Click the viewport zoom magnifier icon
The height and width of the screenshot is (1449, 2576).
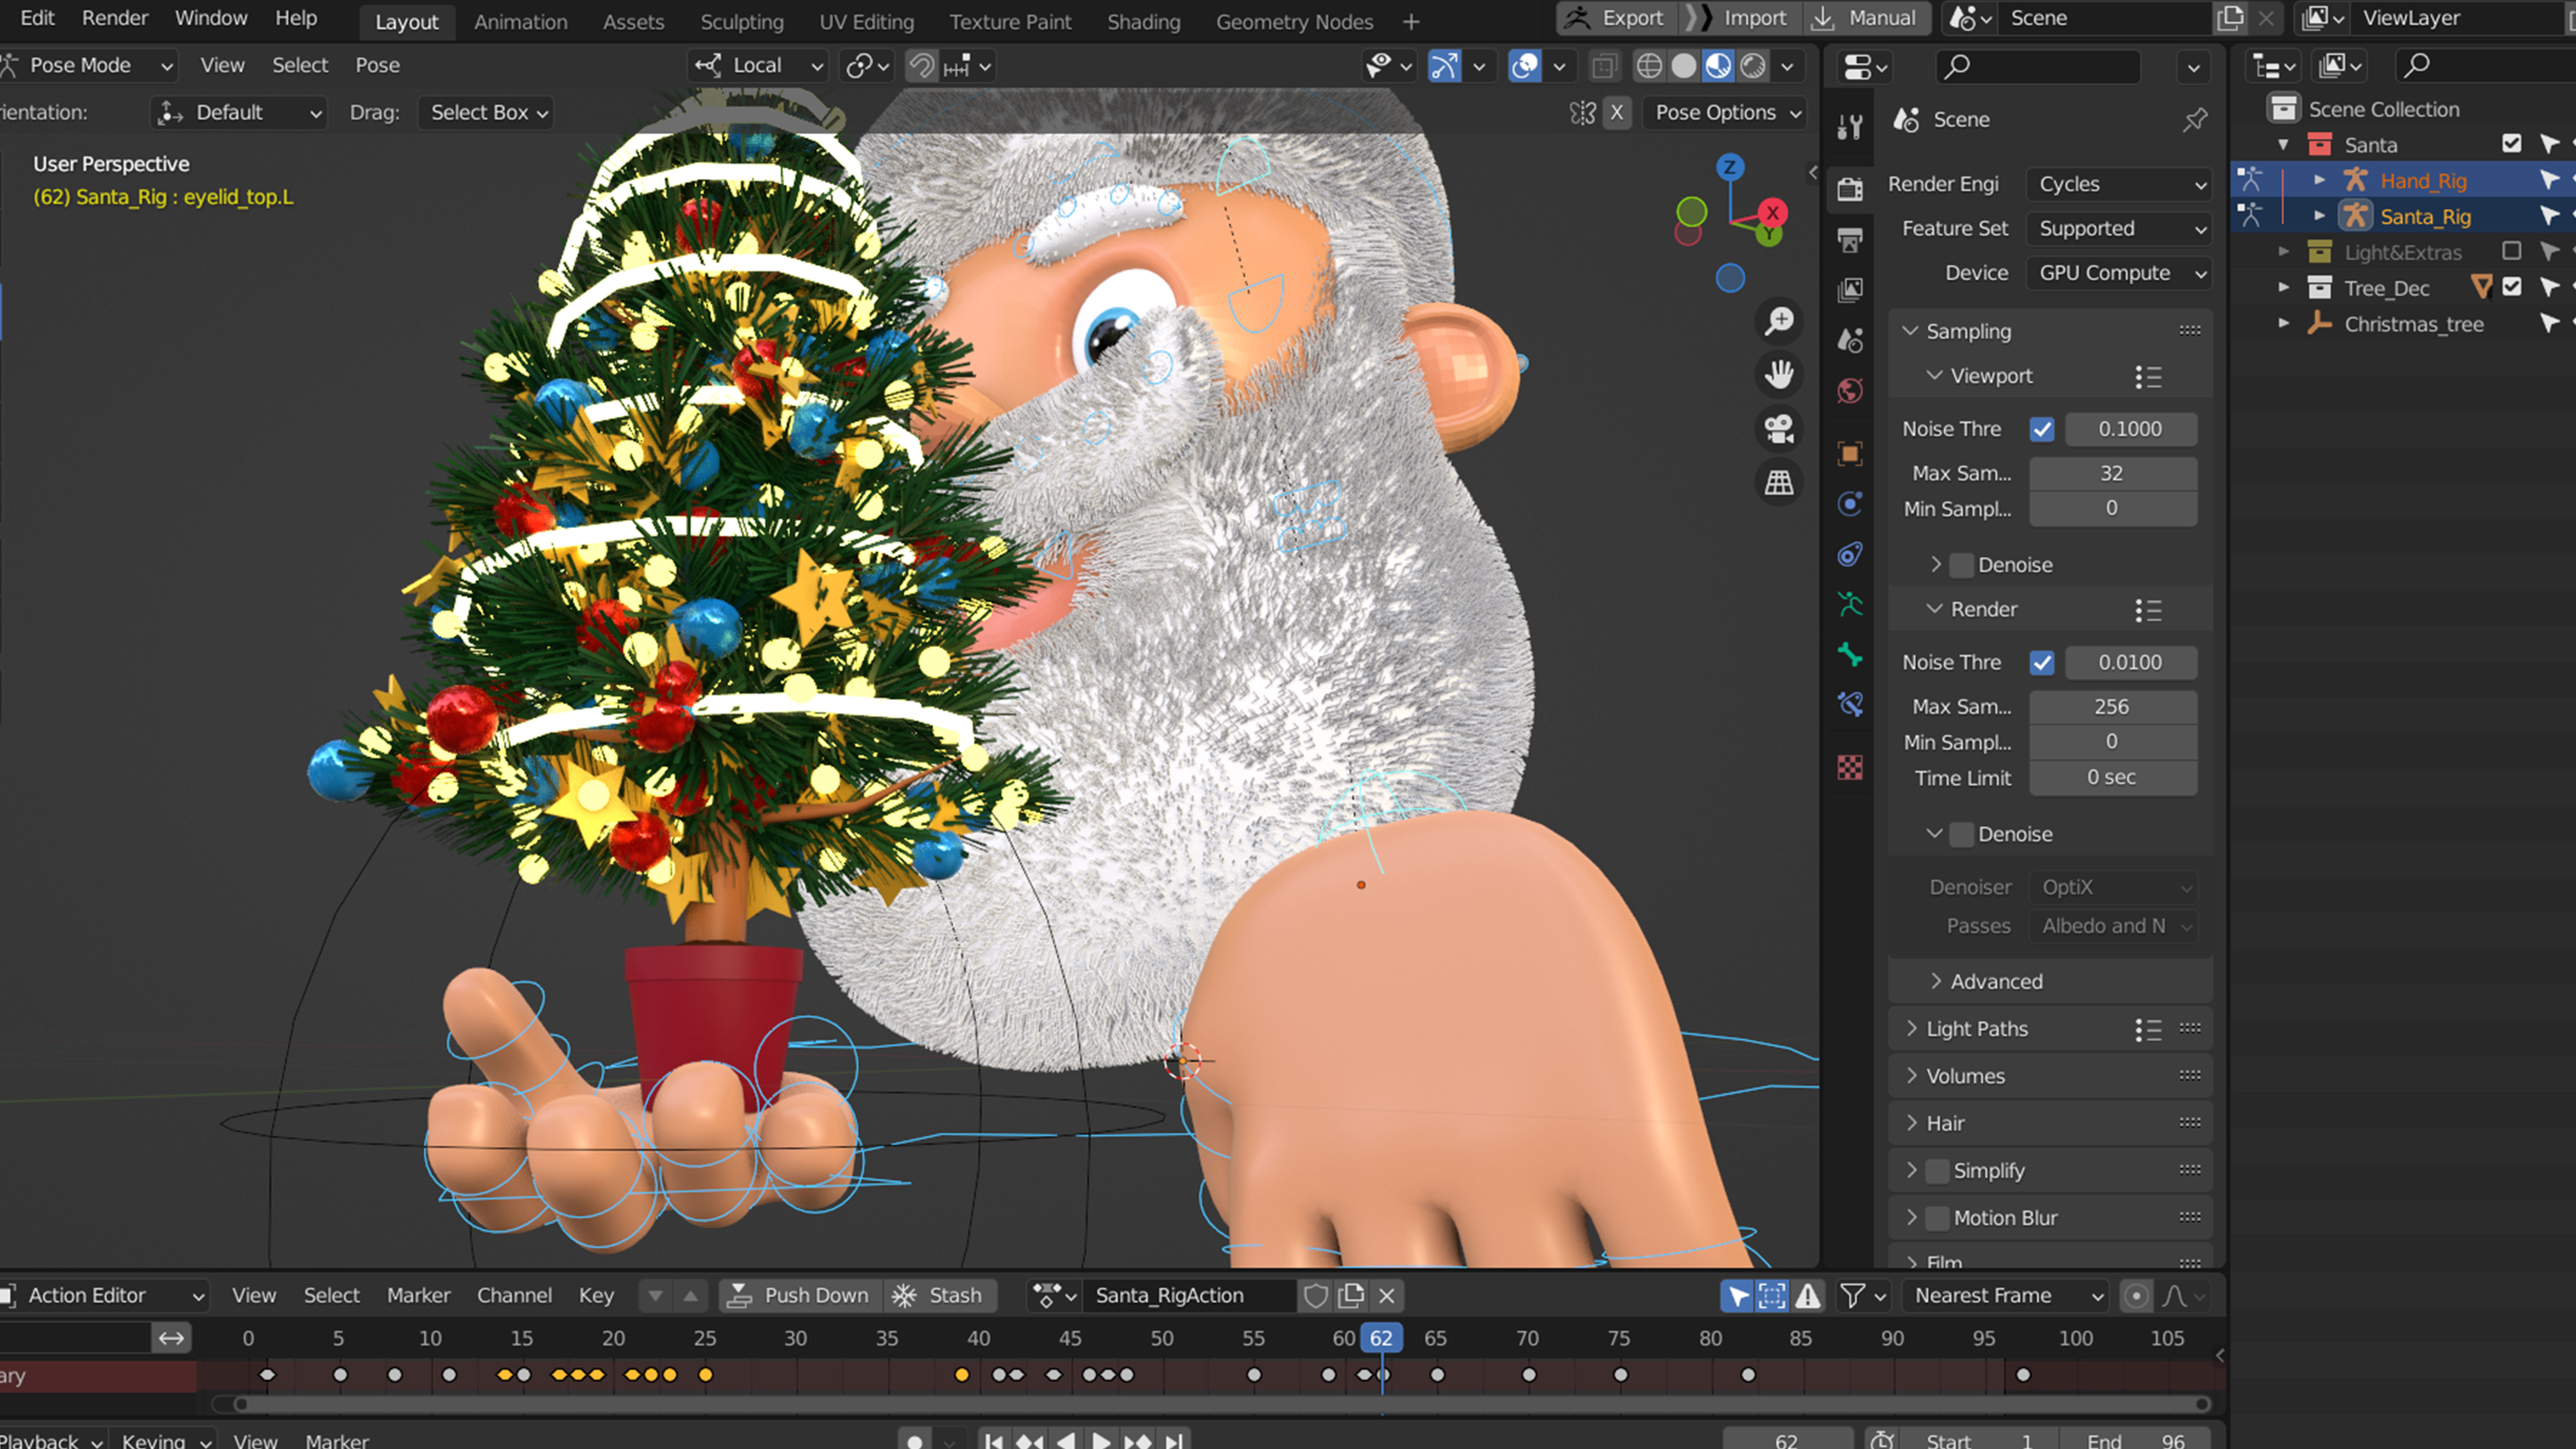point(1779,321)
